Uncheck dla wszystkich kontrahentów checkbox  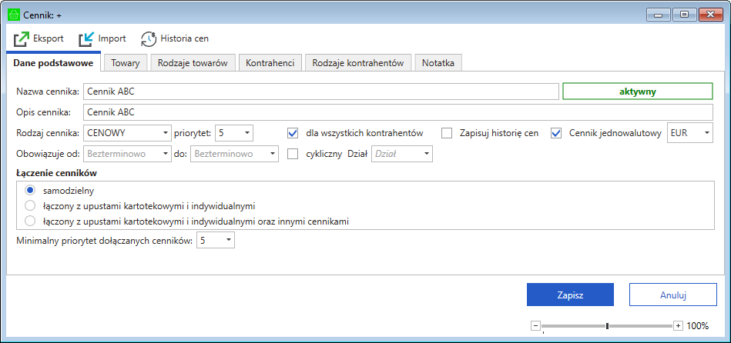coord(293,133)
